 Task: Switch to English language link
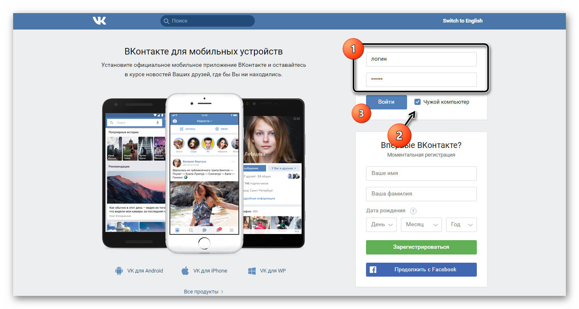(x=462, y=21)
